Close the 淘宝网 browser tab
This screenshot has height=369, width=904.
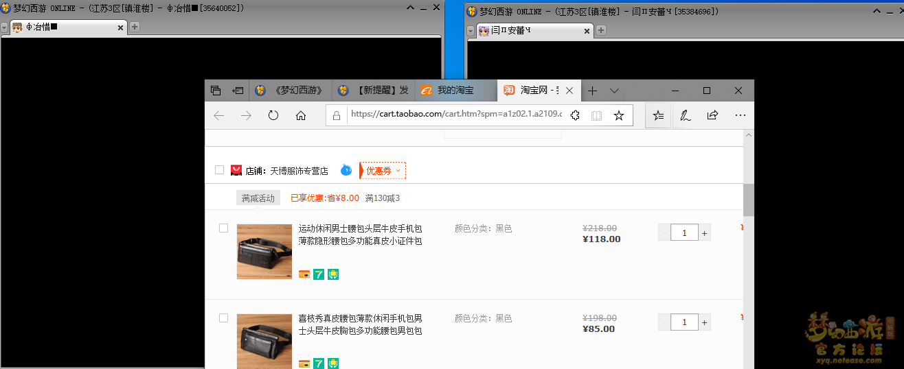[570, 91]
